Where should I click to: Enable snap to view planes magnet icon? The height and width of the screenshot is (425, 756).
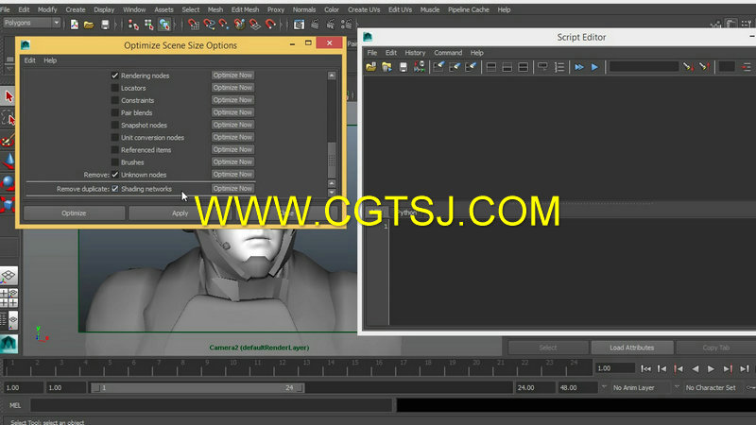click(x=254, y=25)
